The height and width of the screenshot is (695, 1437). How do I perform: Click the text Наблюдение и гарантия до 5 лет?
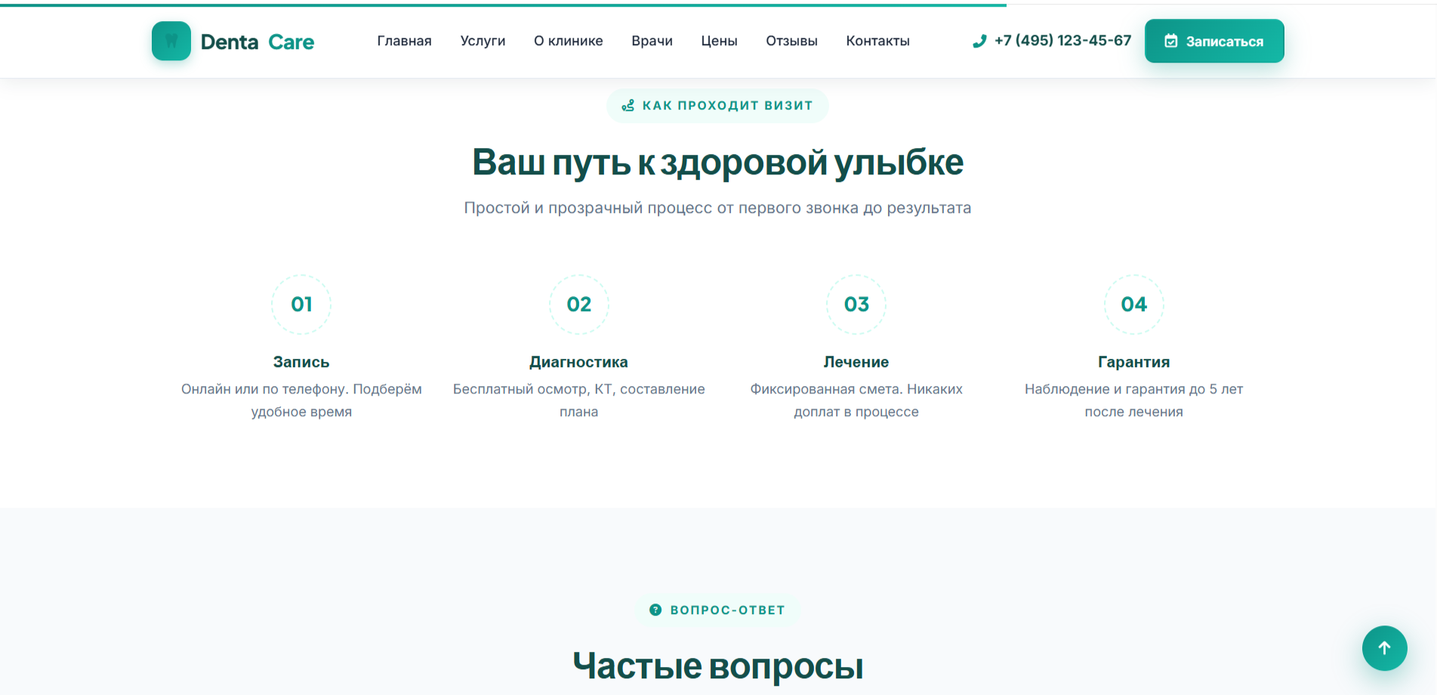tap(1133, 389)
